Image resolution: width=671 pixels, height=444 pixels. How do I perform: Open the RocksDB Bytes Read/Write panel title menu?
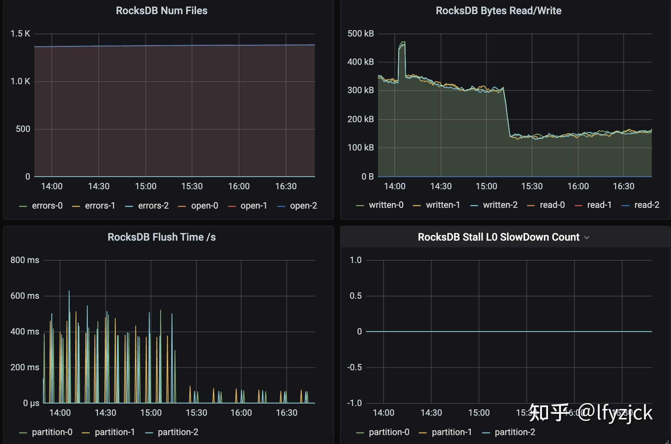(x=498, y=10)
